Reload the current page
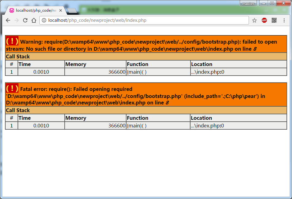 pyautogui.click(x=25, y=21)
